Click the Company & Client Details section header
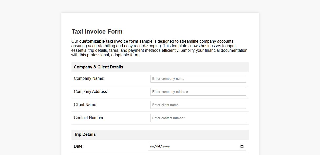The height and width of the screenshot is (155, 320). (98, 67)
